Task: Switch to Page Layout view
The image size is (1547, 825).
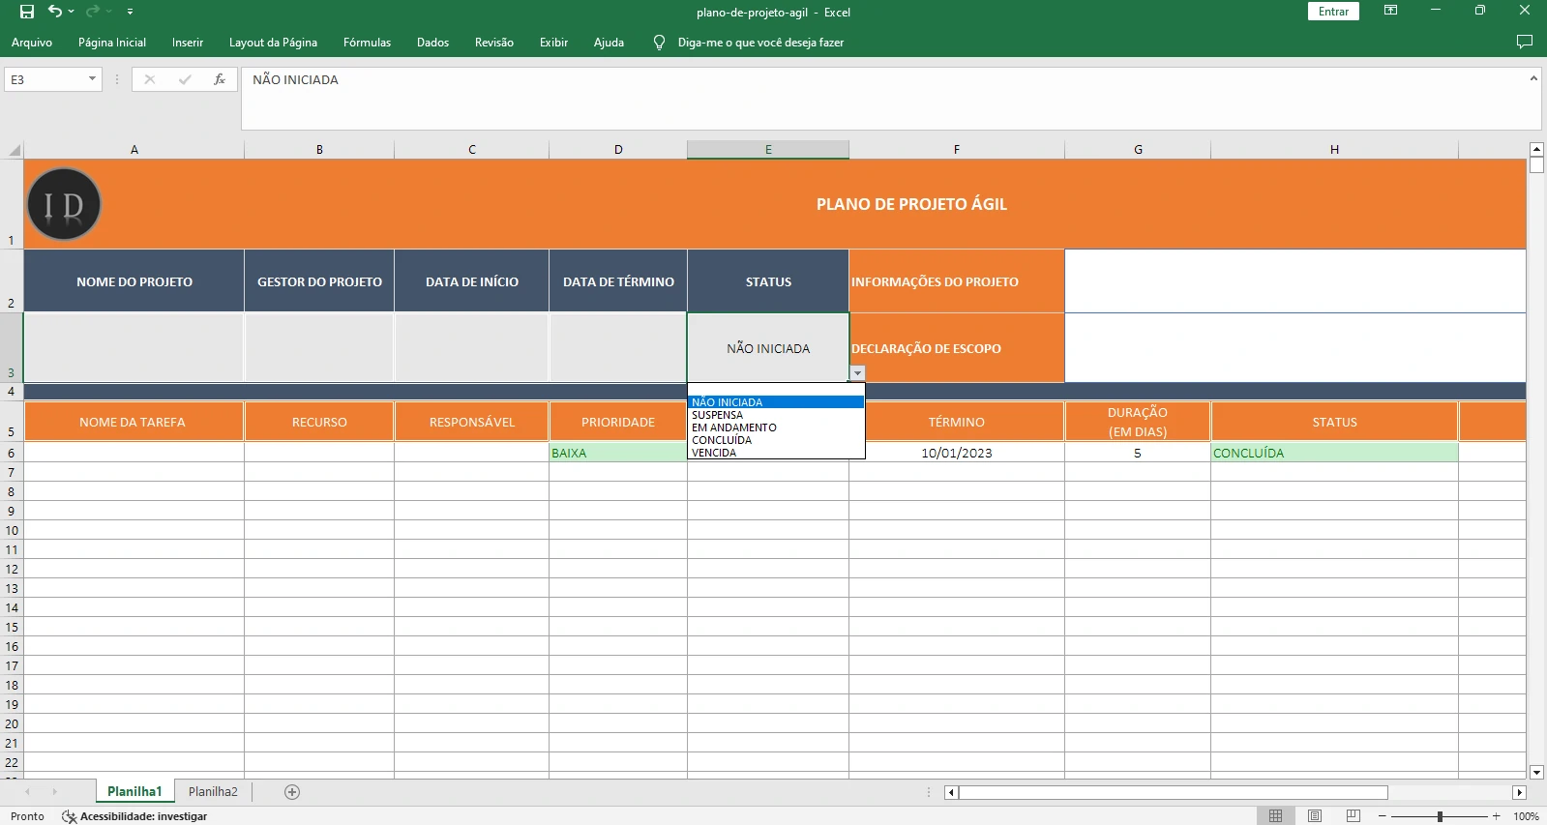Action: point(1314,816)
